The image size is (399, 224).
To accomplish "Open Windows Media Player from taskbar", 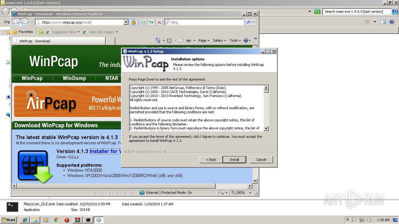I will 46,220.
